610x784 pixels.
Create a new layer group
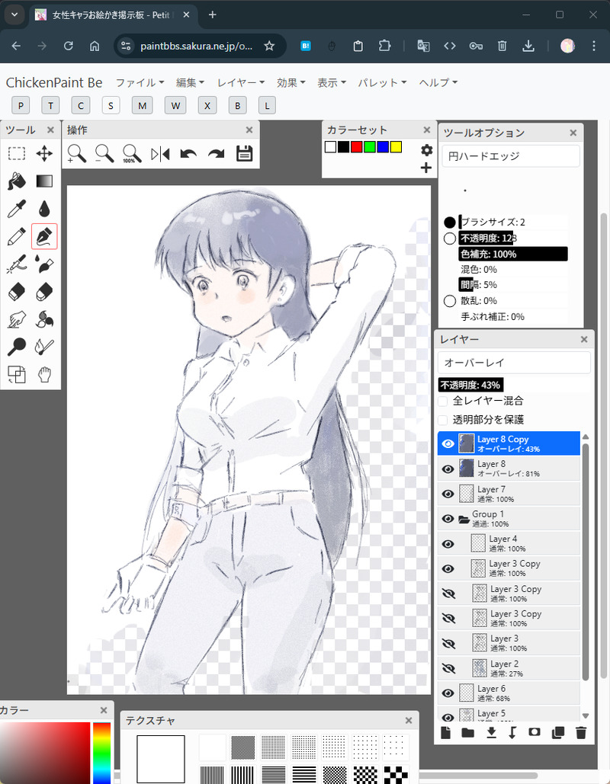468,732
